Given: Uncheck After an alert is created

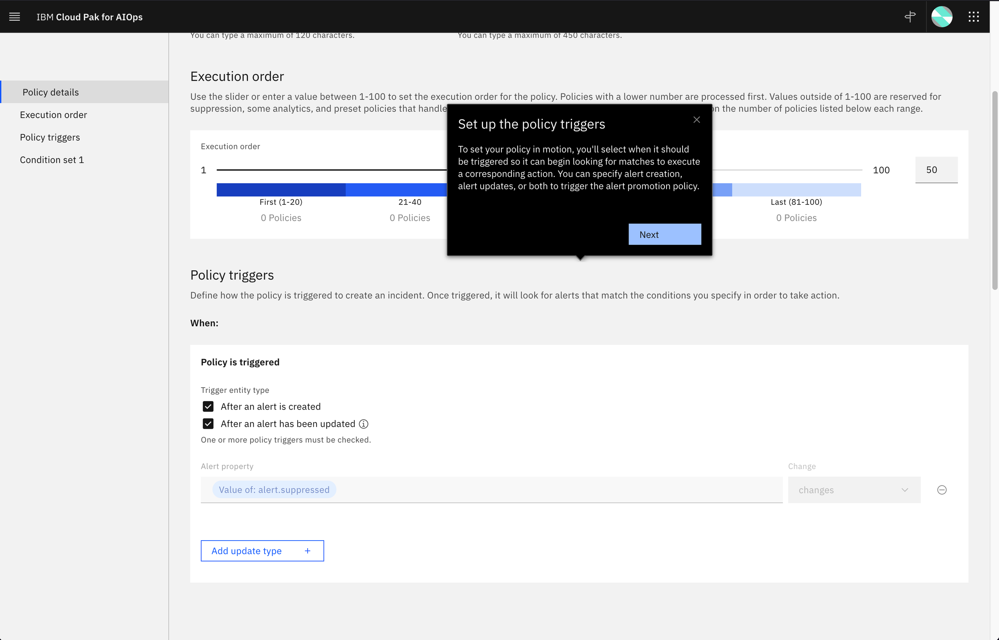Looking at the screenshot, I should 208,406.
